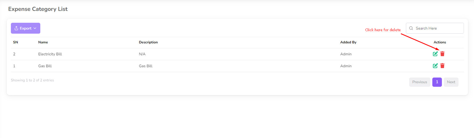Delete the Electricity Bill category
This screenshot has width=474, height=138.
click(x=442, y=54)
